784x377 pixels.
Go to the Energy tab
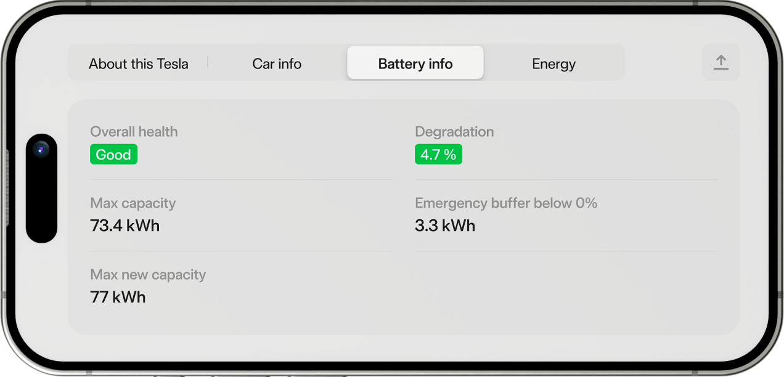click(x=553, y=63)
